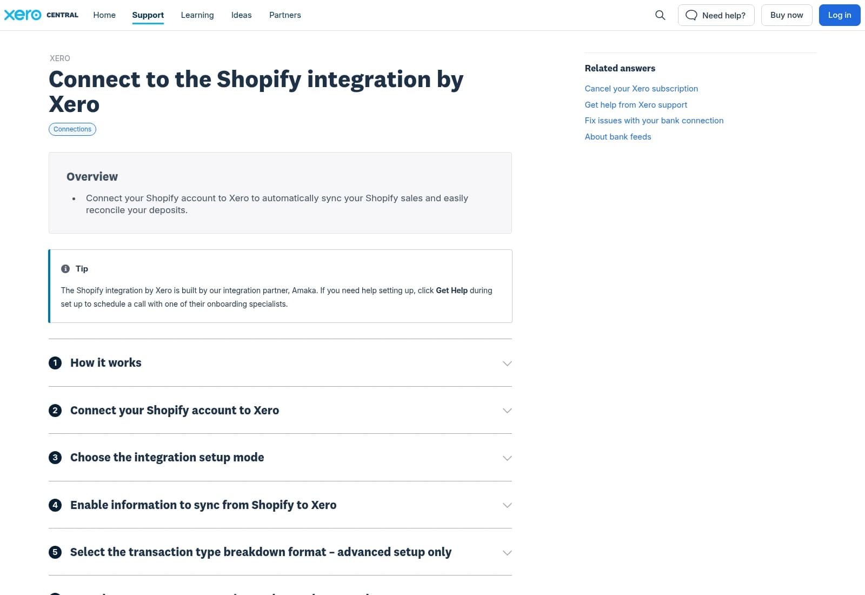Click the Log in button
865x595 pixels.
pos(840,15)
